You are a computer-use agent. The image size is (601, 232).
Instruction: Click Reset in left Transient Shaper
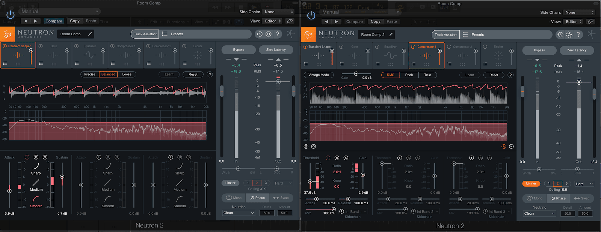click(193, 74)
